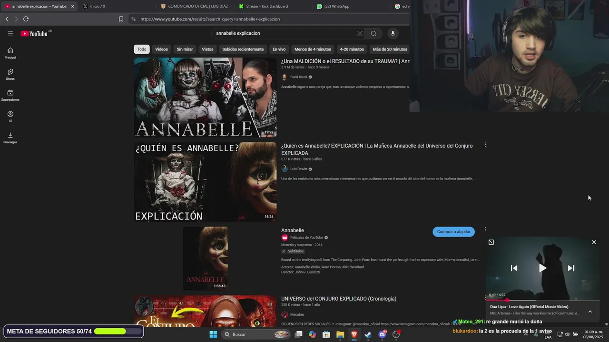Open more options for ¿Quién es Annabelle? video
This screenshot has height=342, width=609.
[x=485, y=145]
